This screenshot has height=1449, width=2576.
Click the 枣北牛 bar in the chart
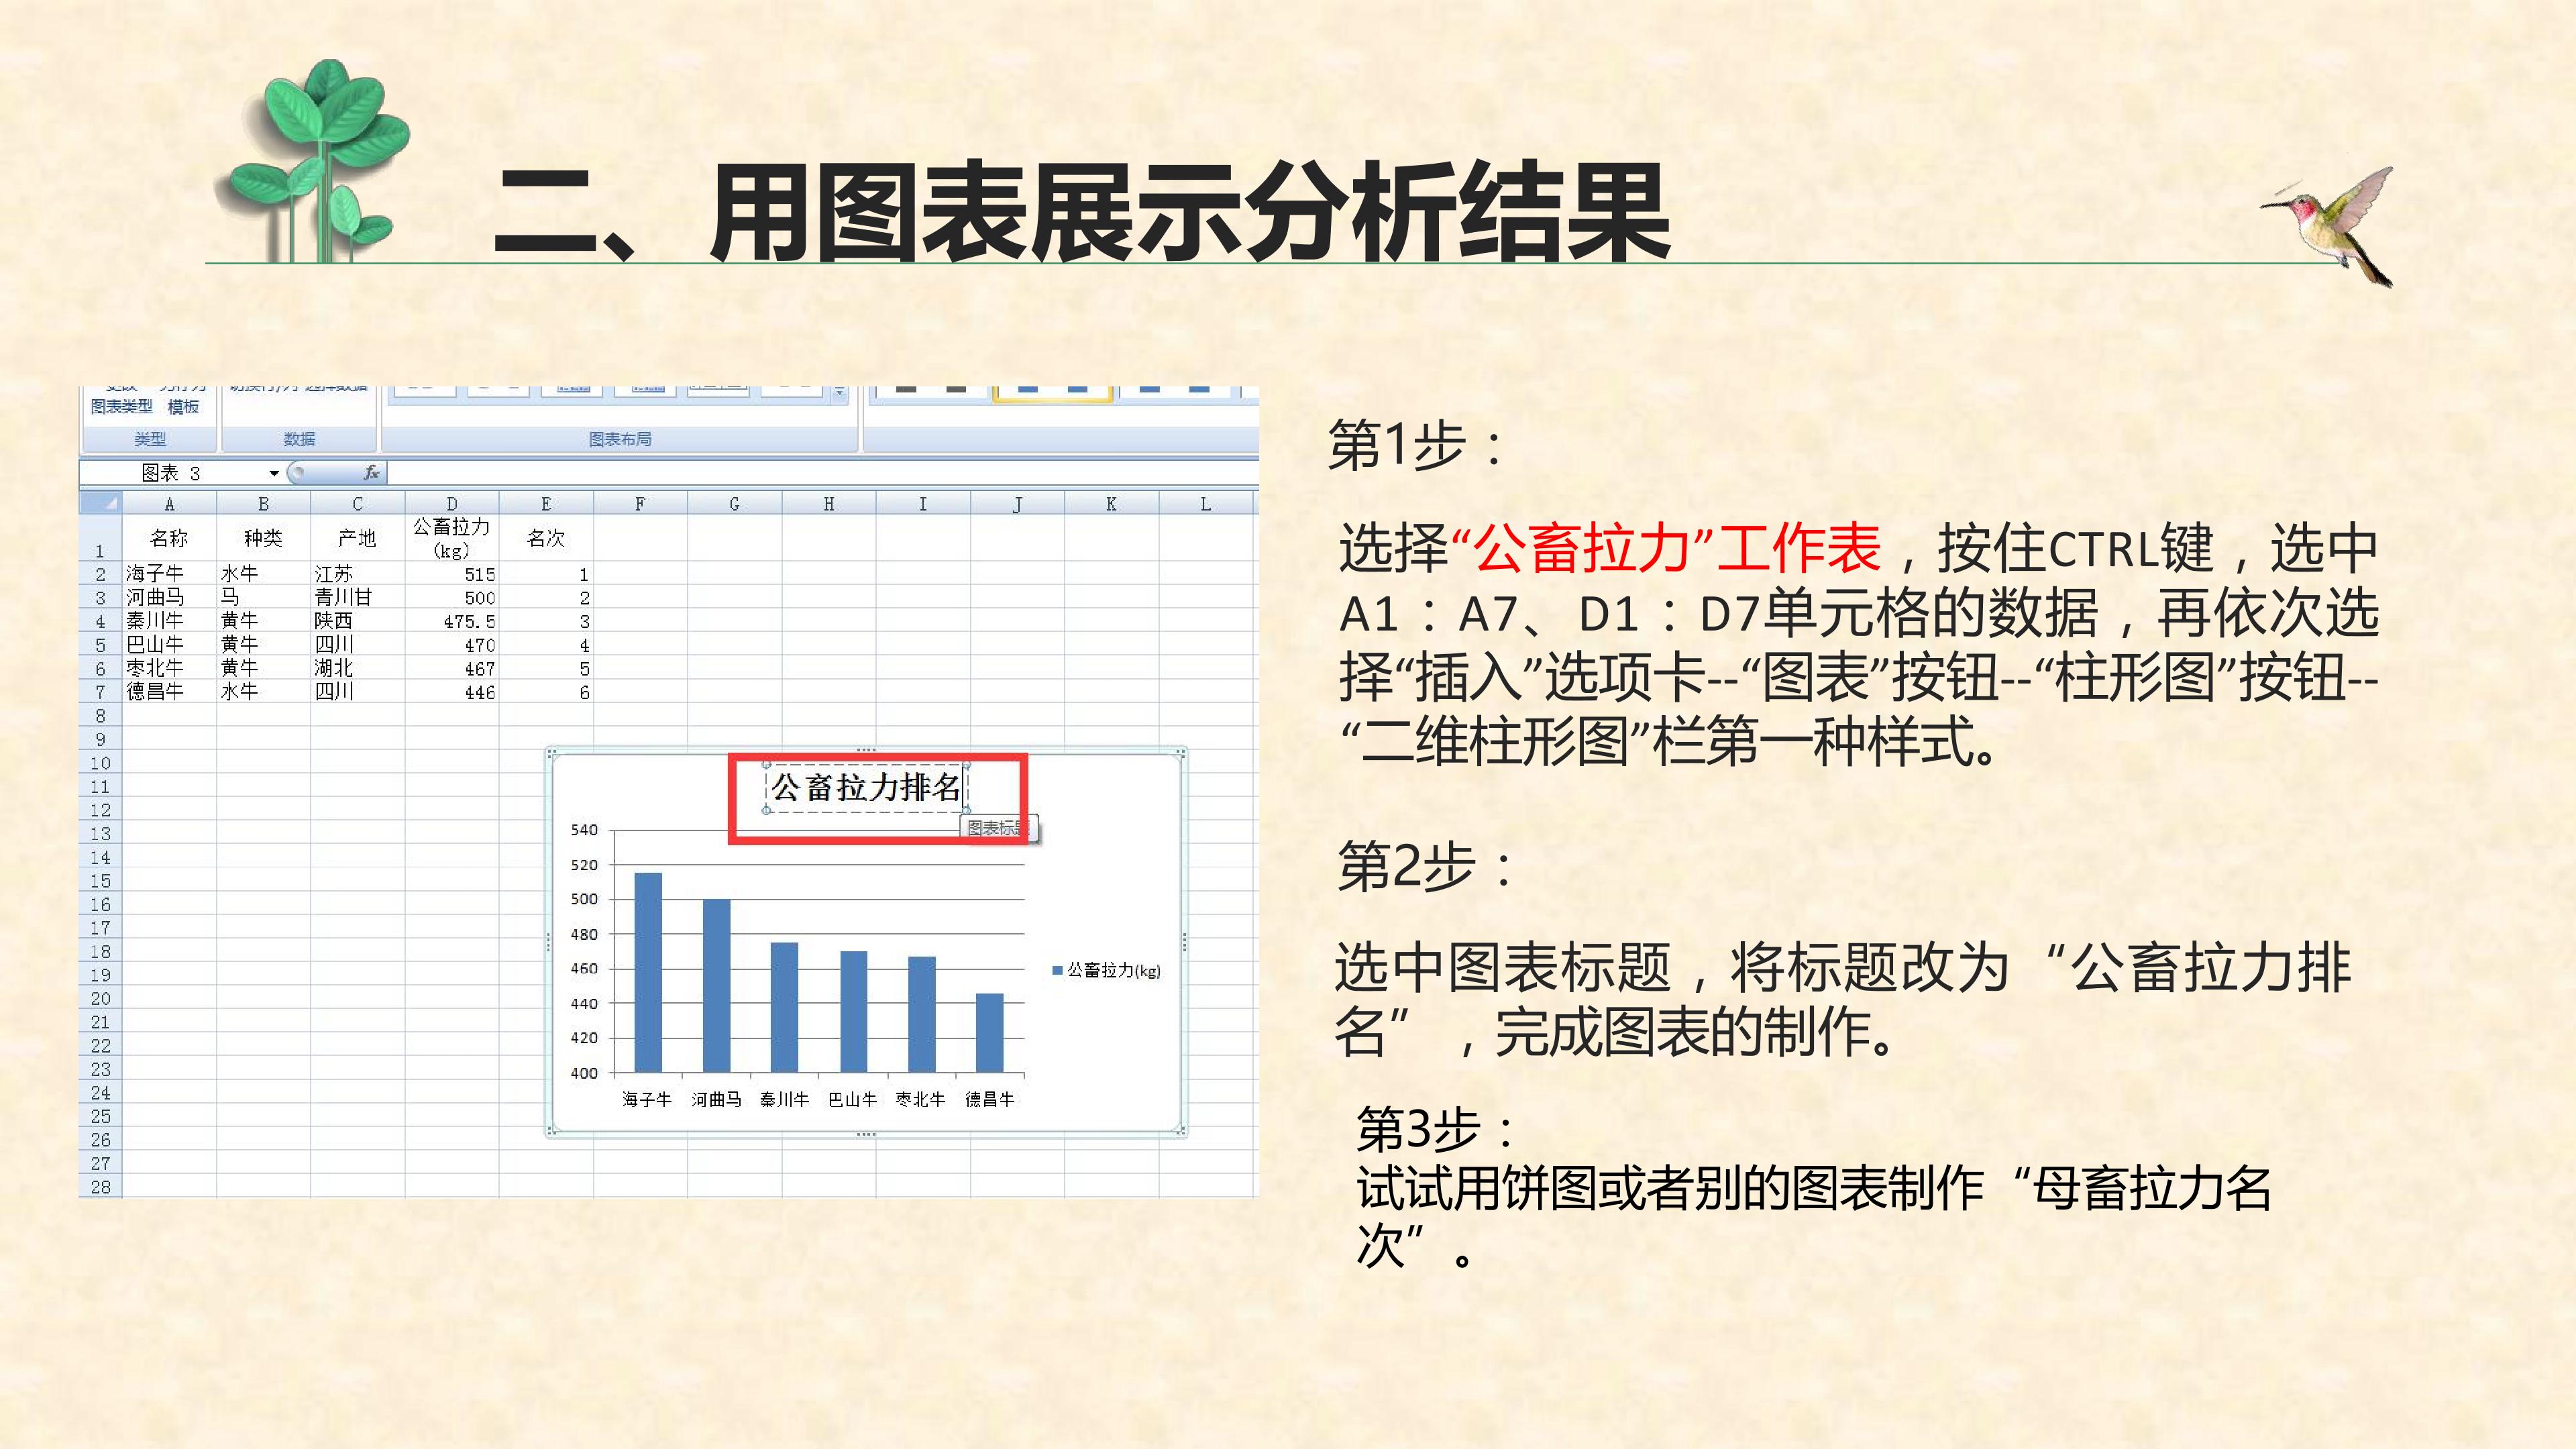click(922, 1014)
